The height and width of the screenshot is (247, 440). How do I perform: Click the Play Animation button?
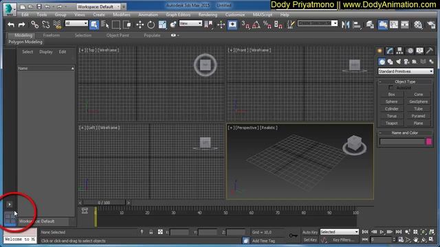coord(382,232)
